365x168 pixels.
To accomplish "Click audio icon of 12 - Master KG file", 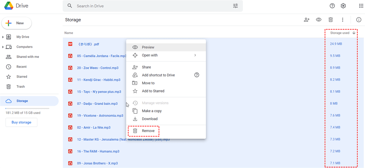I will pyautogui.click(x=70, y=139).
